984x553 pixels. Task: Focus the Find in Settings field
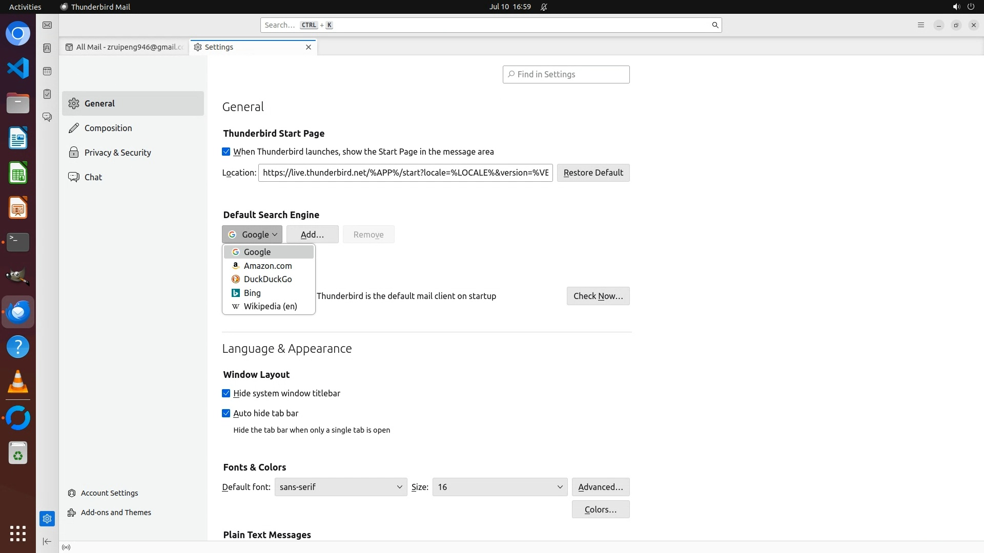coord(566,75)
